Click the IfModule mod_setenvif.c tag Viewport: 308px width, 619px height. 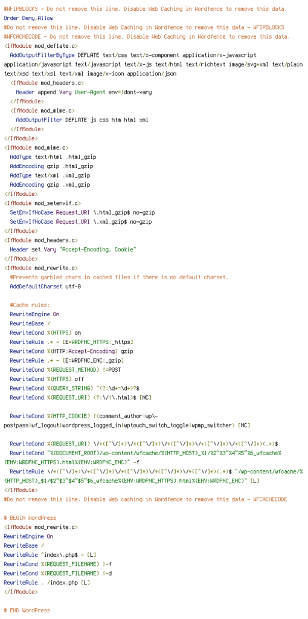tap(42, 203)
